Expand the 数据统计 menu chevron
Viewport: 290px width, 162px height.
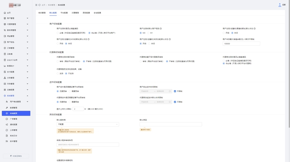pos(28,66)
